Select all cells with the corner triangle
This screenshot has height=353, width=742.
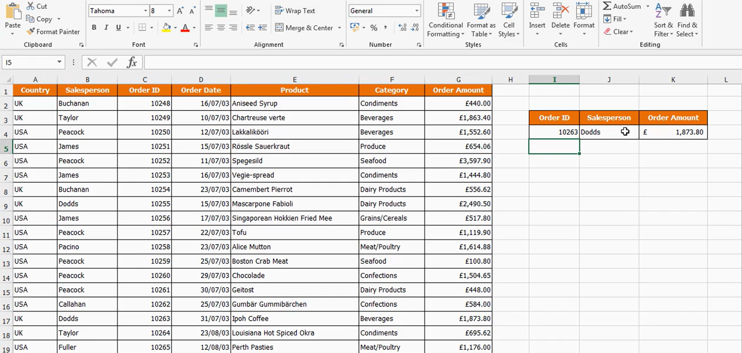coord(8,80)
